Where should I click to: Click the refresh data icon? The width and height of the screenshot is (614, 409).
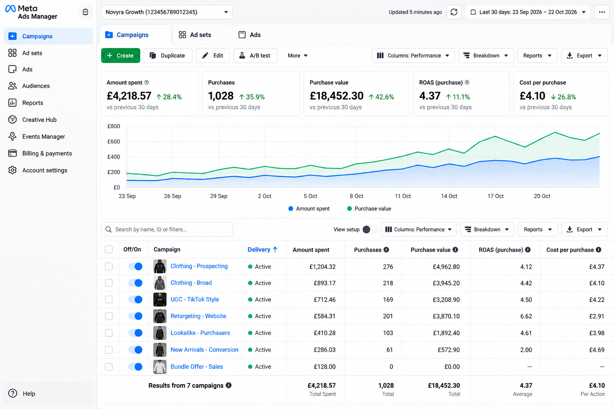454,12
